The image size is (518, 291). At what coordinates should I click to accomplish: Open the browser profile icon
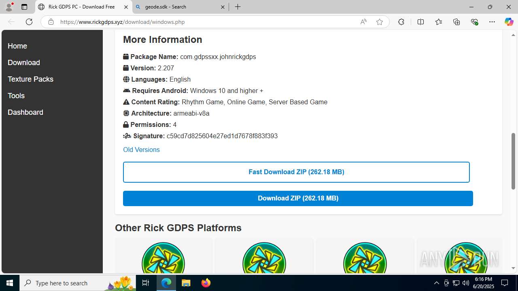9,7
